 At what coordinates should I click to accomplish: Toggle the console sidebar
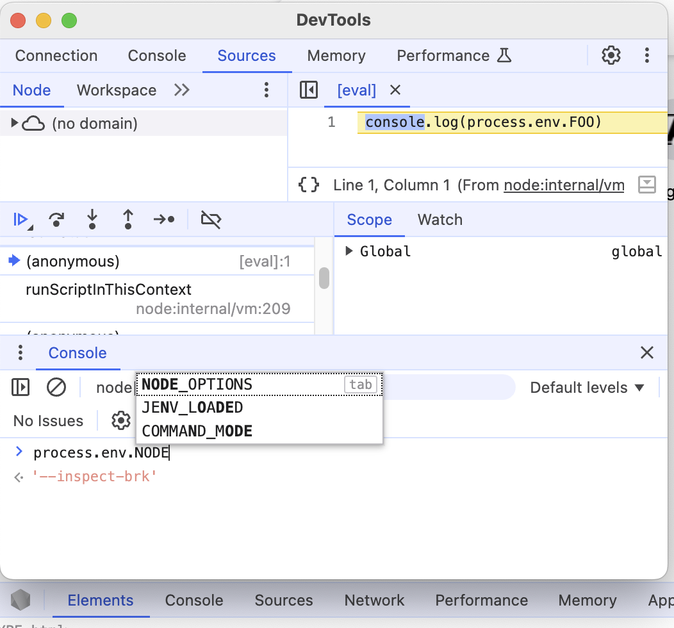pos(21,387)
